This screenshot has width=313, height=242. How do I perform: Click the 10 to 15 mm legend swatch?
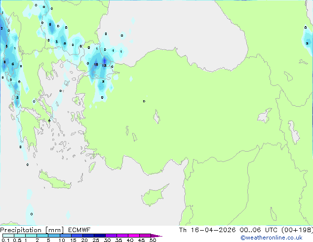coord(65,236)
